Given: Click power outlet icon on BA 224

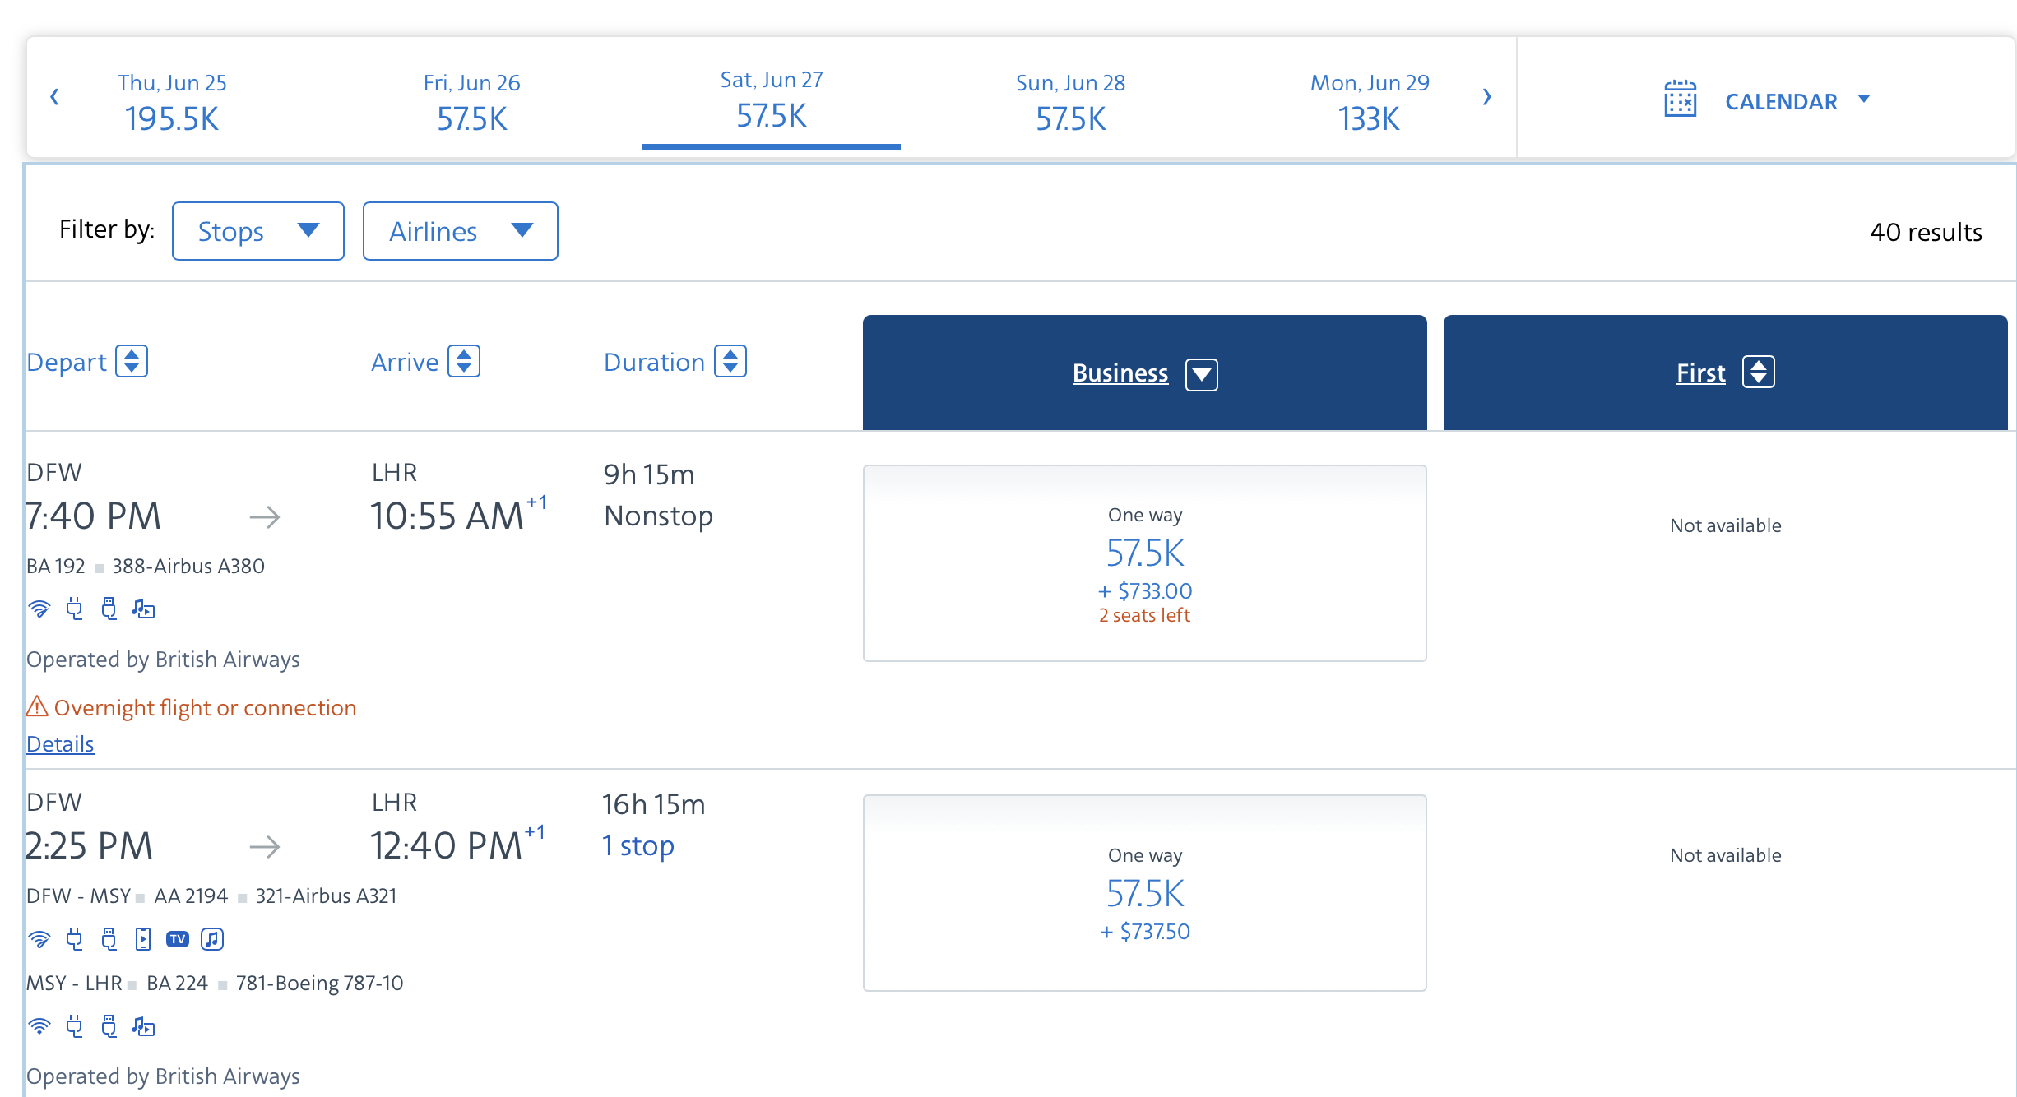Looking at the screenshot, I should click(75, 1026).
